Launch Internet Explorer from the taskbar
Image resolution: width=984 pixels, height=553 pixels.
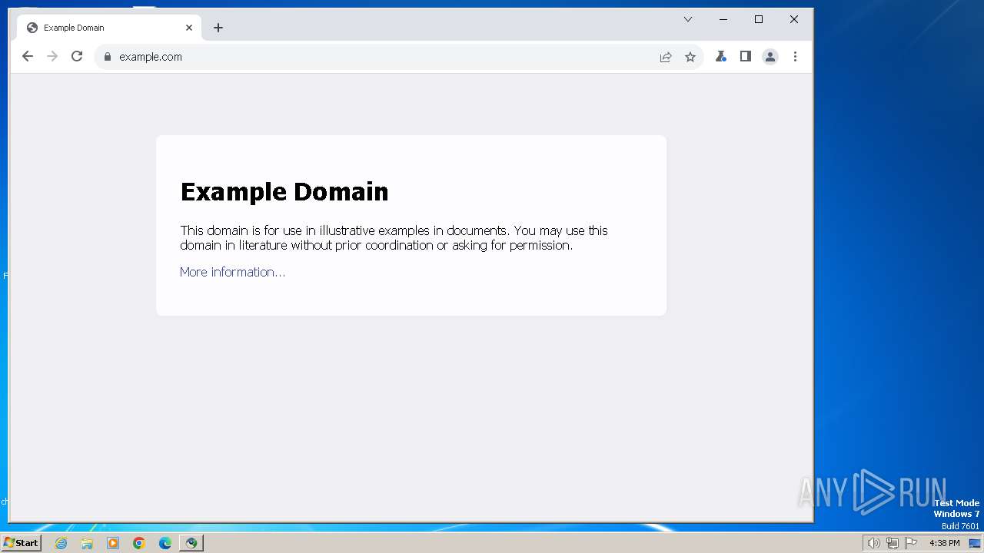tap(61, 543)
